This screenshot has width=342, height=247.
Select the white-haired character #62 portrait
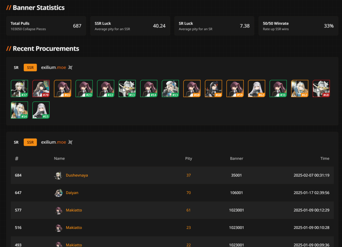coord(257,89)
